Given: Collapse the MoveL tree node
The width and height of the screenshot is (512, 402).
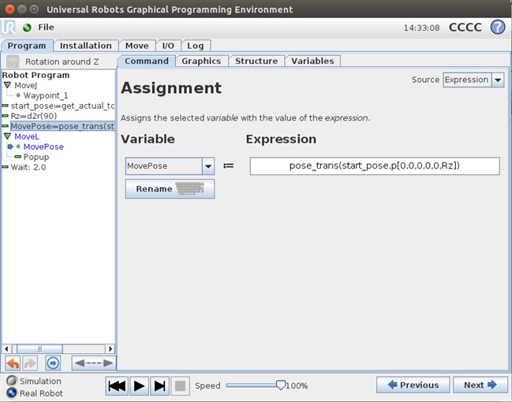Looking at the screenshot, I should click(8, 136).
